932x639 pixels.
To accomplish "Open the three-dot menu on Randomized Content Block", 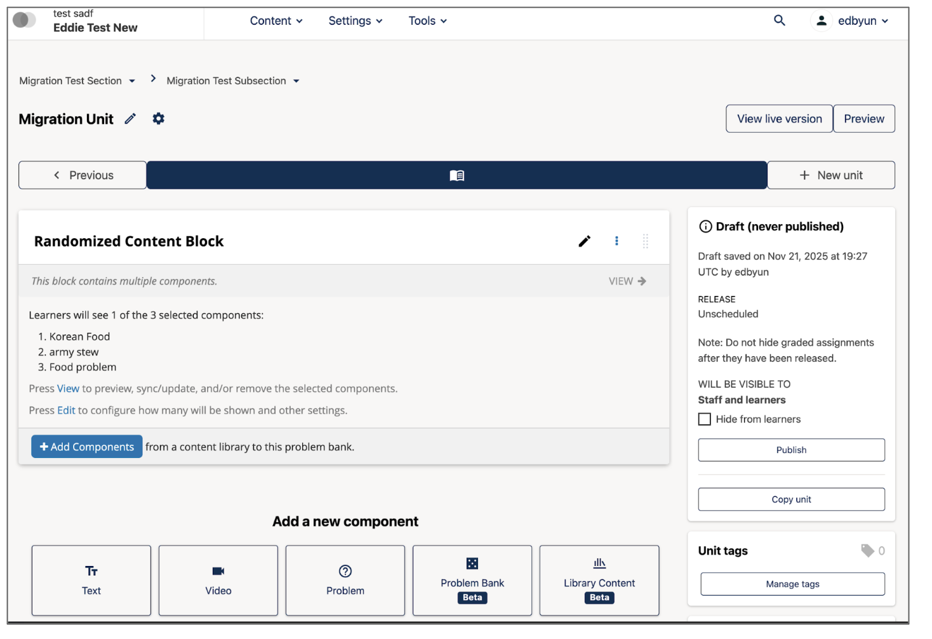I will point(616,241).
